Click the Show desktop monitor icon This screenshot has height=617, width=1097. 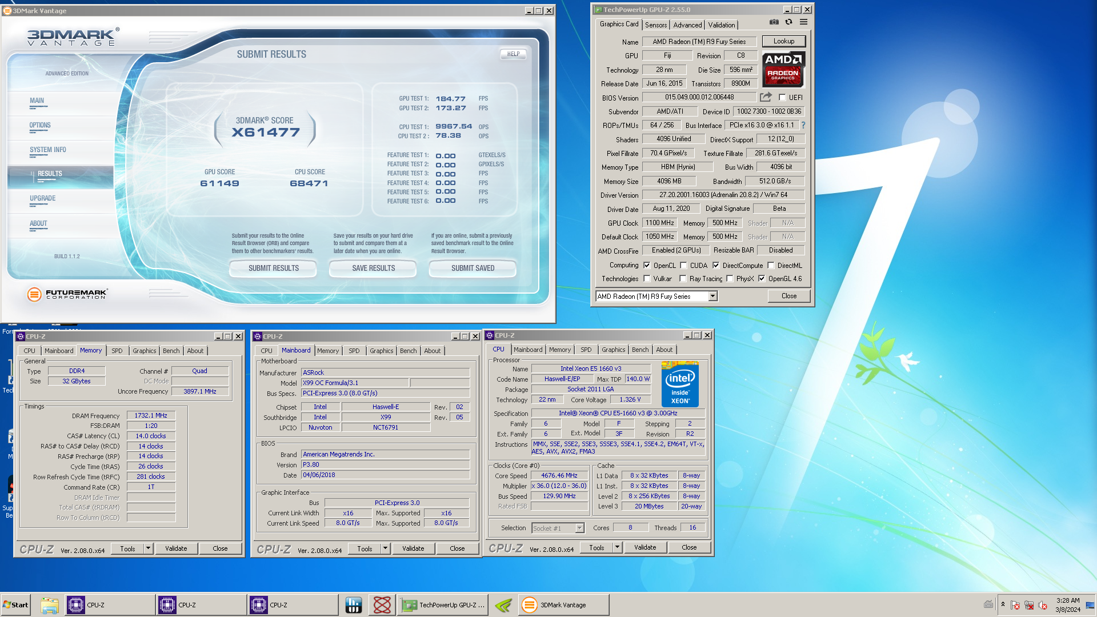coord(1090,605)
